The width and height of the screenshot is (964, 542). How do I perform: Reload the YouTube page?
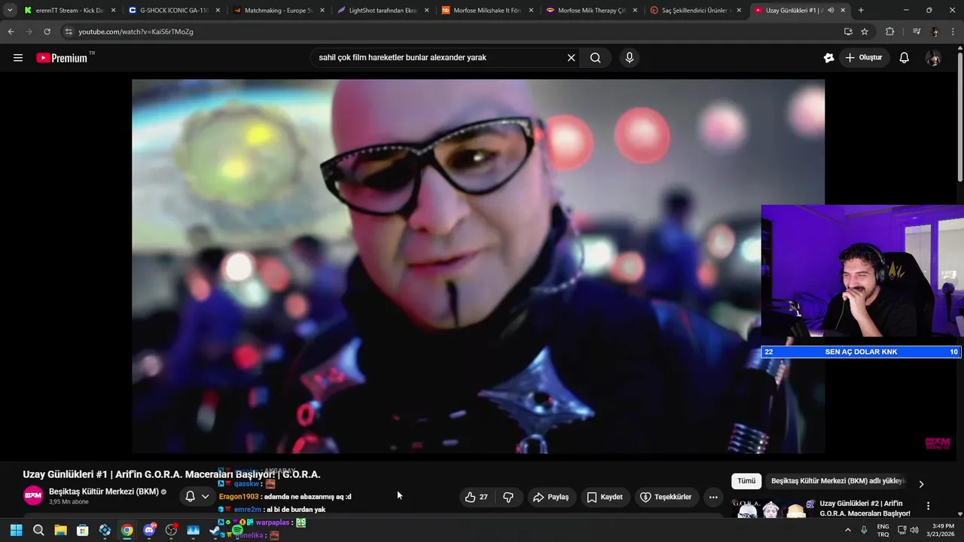[47, 32]
